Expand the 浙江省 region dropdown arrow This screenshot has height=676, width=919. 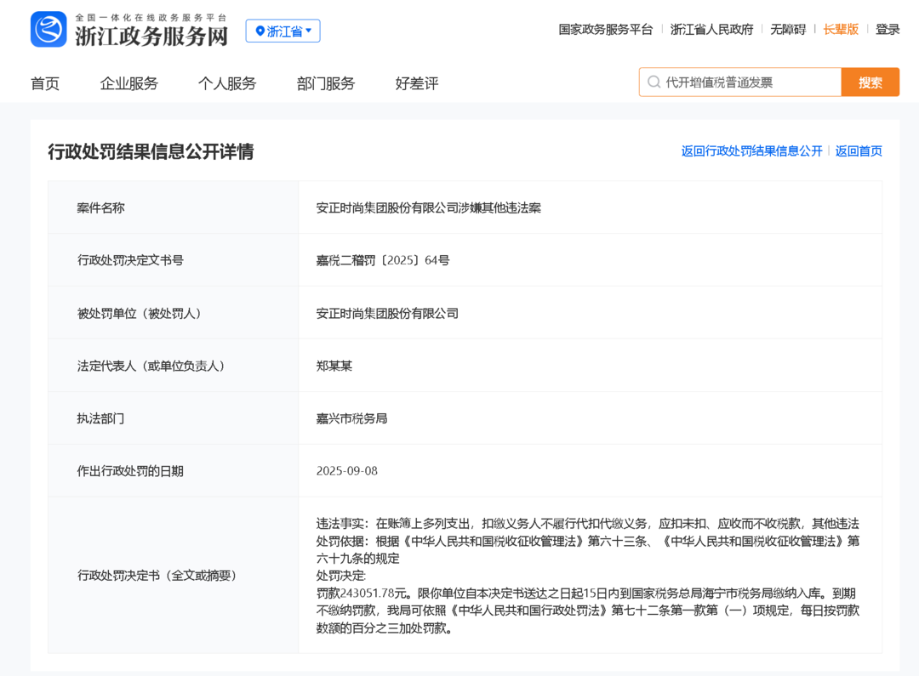click(x=309, y=31)
